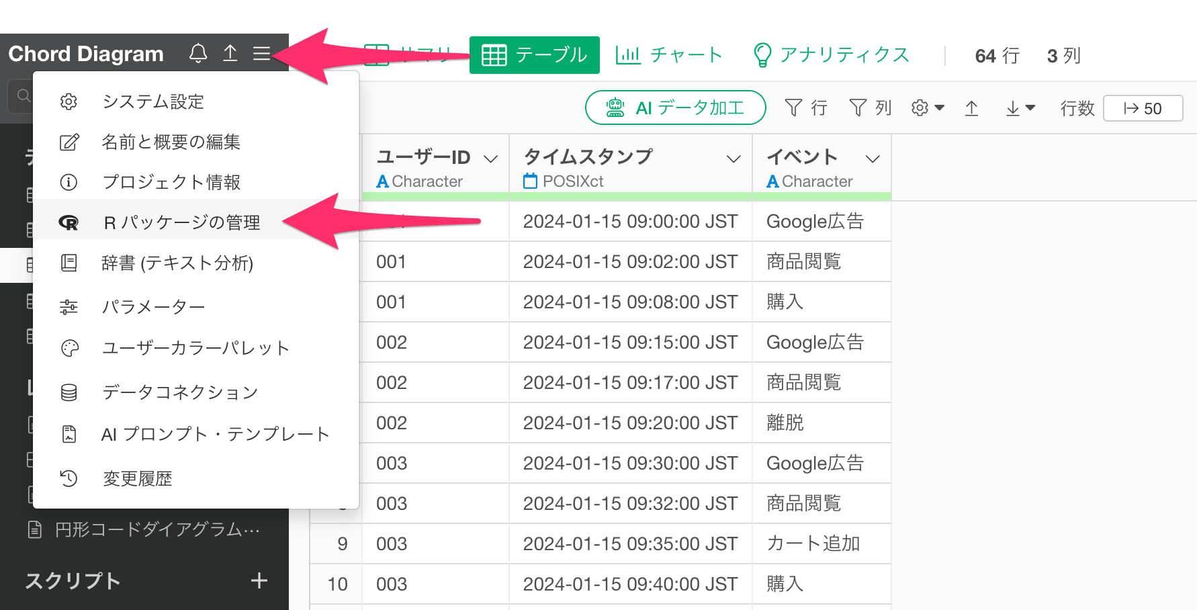1197x610 pixels.
Task: Expand the ユーザーID column menu
Action: [x=491, y=159]
